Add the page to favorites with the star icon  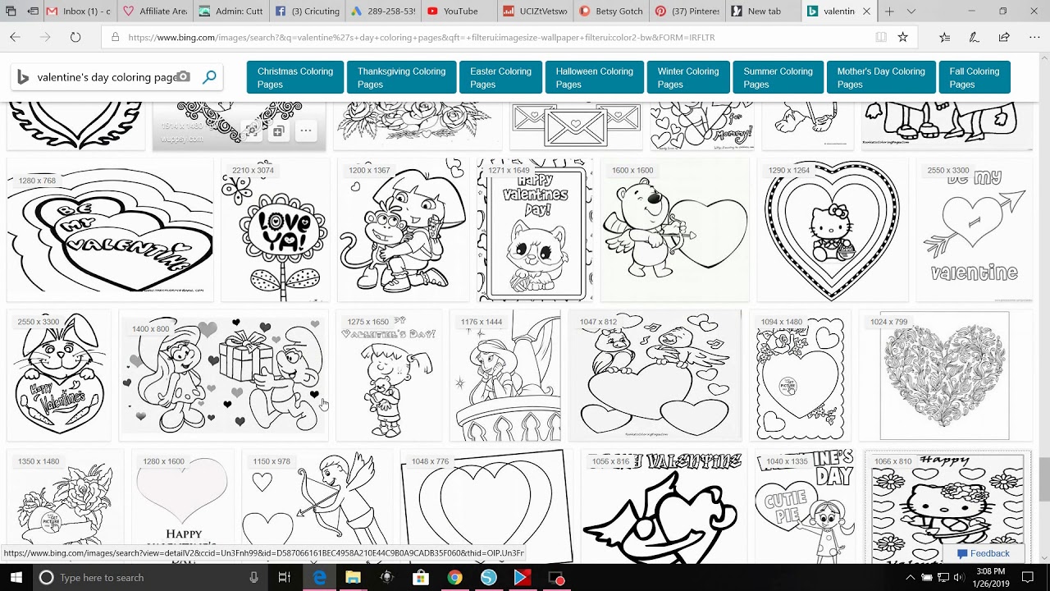tap(902, 37)
